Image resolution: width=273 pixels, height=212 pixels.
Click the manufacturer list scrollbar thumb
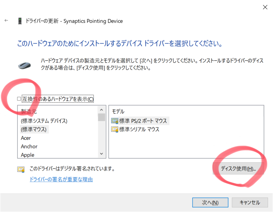tap(101, 117)
